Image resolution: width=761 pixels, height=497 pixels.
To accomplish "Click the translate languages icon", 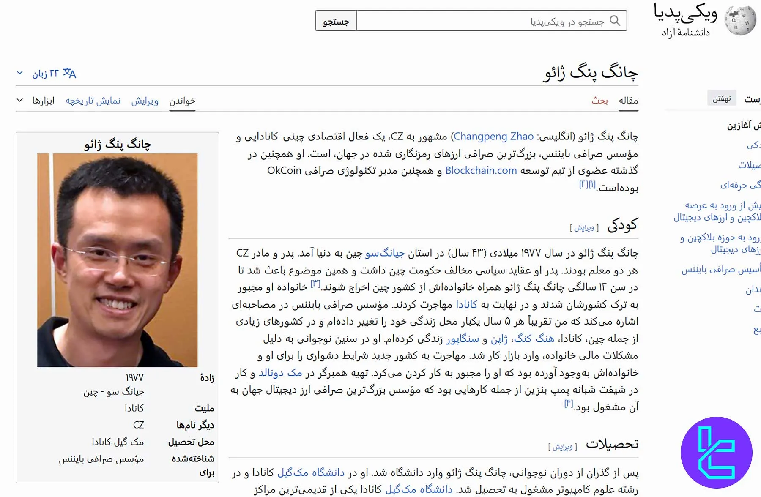I will pos(69,74).
